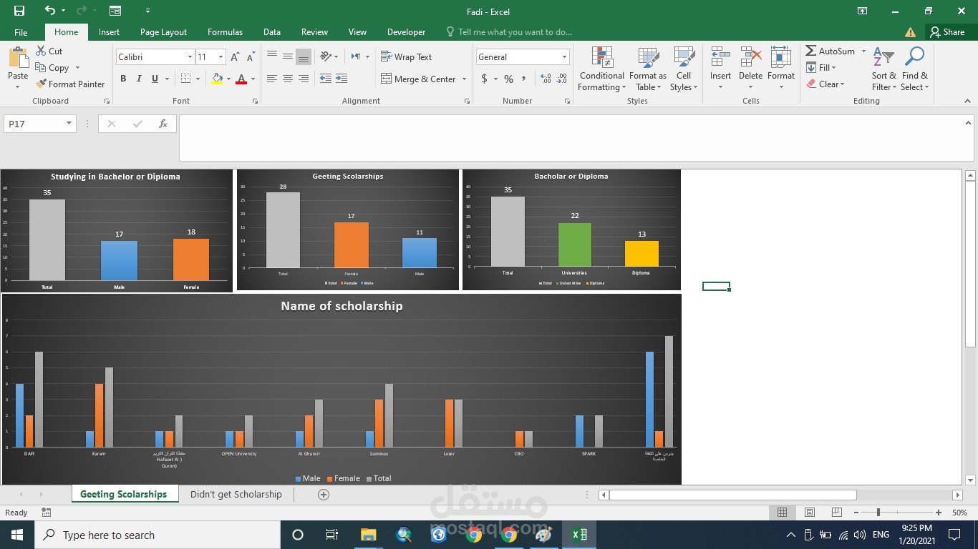This screenshot has width=978, height=549.
Task: Switch to the Page Layout tab
Action: click(x=163, y=32)
